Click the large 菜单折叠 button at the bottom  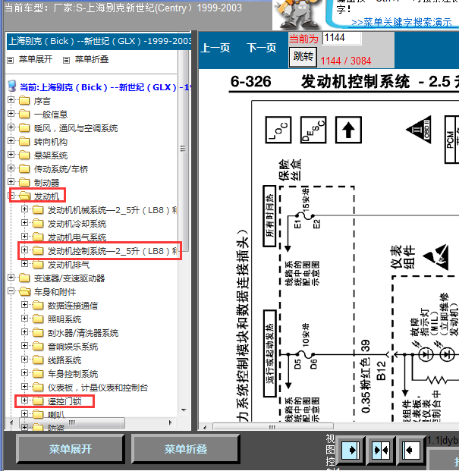(x=186, y=449)
